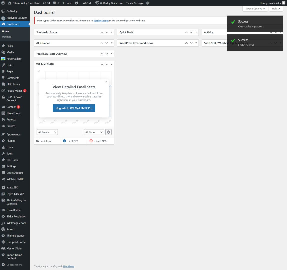
Task: Open the WordPress link in the footer
Action: pyautogui.click(x=69, y=266)
